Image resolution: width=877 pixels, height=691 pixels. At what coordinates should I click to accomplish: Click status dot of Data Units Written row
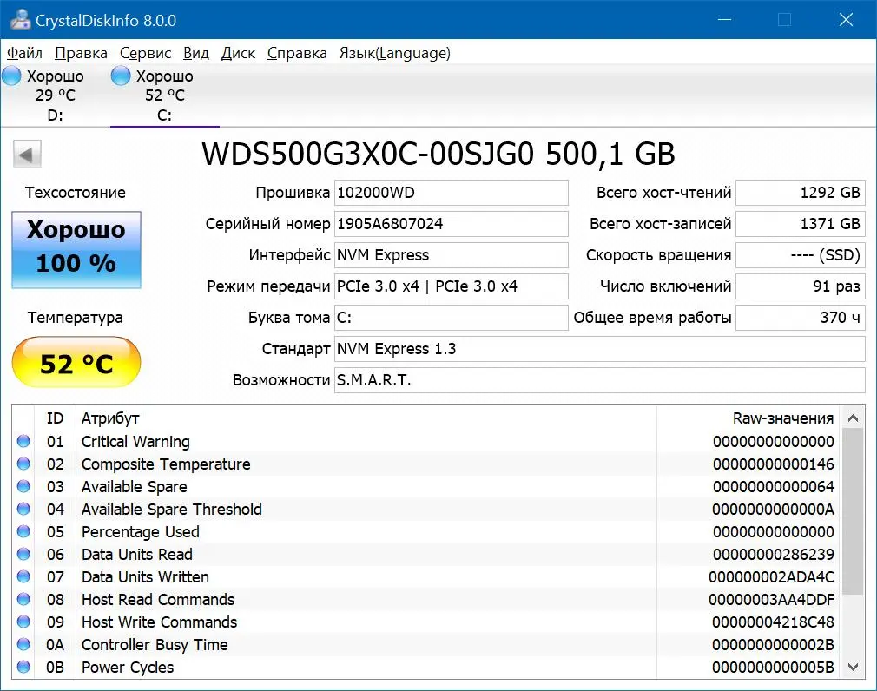(x=23, y=576)
